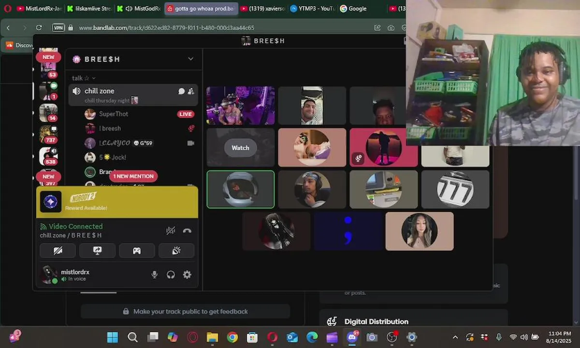The width and height of the screenshot is (580, 348).
Task: Toggle noise suppression icon
Action: coord(171,231)
